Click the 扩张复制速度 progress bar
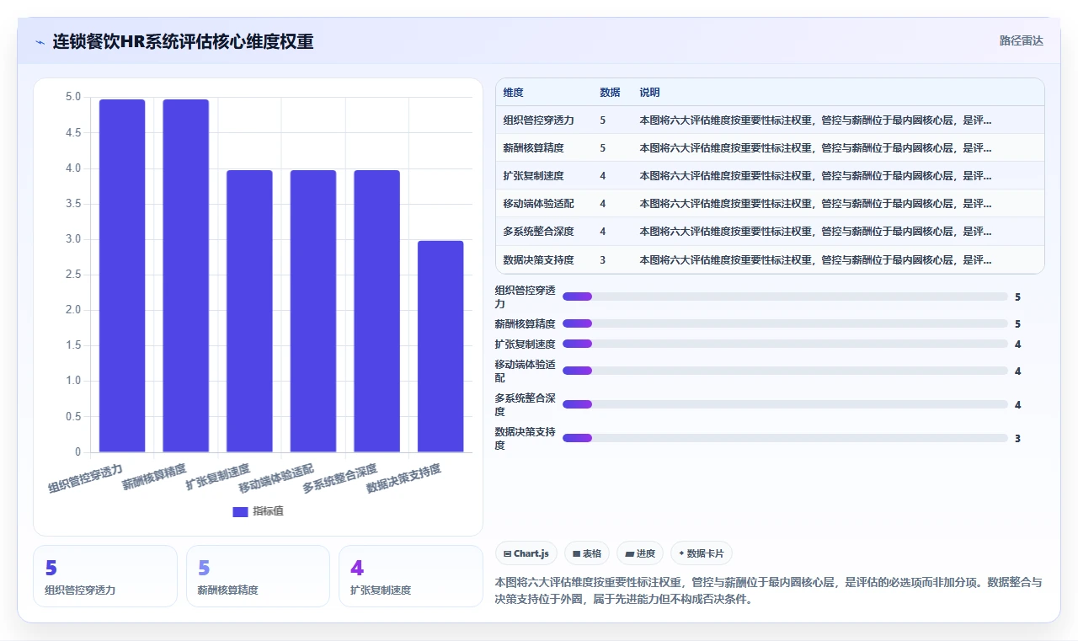Screen dimensions: 1078x641 pyautogui.click(x=785, y=344)
